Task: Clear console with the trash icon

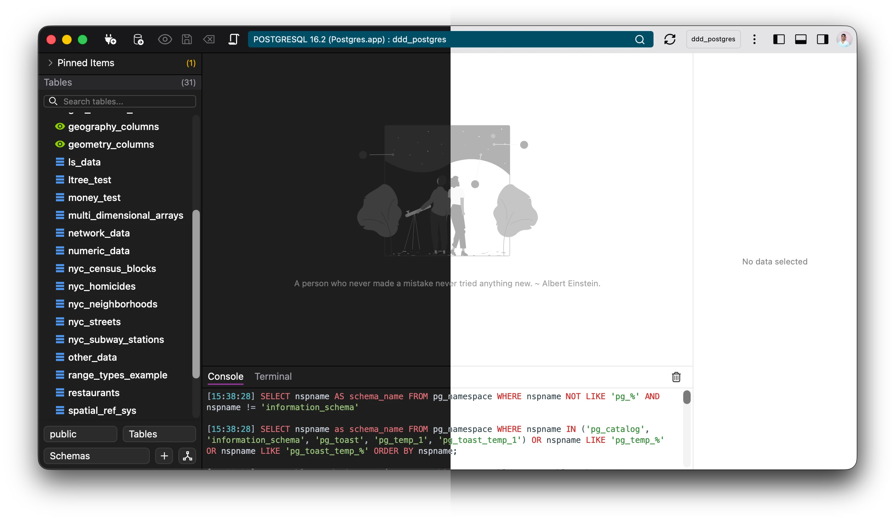Action: pos(676,377)
